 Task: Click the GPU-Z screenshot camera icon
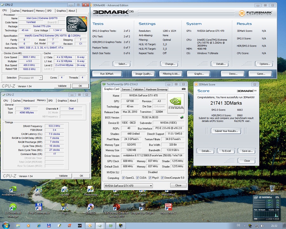[x=184, y=89]
